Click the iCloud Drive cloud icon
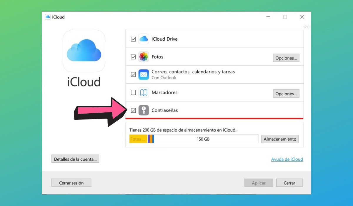Image resolution: width=353 pixels, height=206 pixels. click(x=144, y=39)
